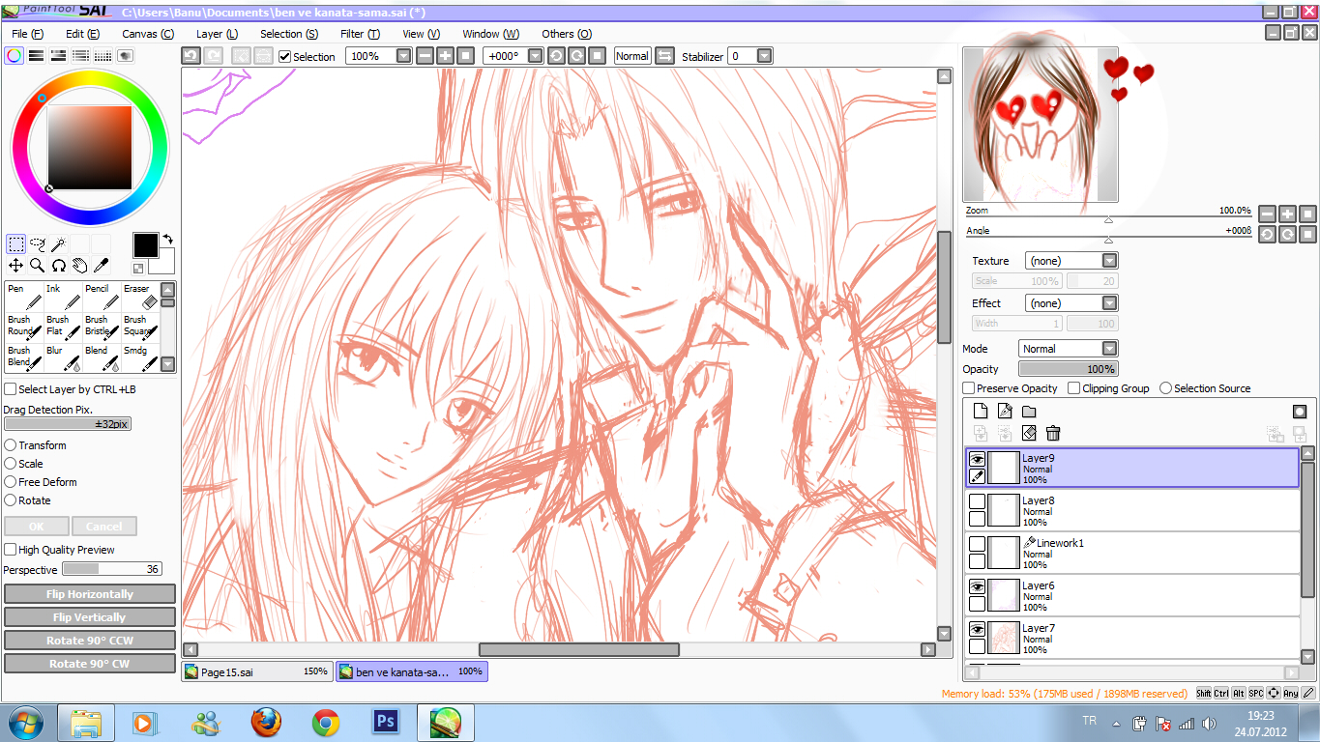Open Firefox from the taskbar
Screen dimensions: 1320x742
(266, 723)
